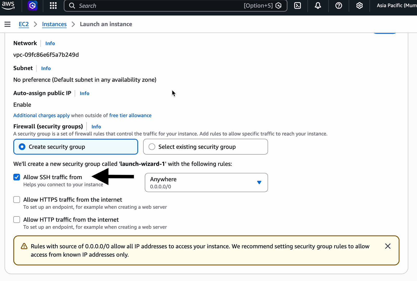Click the 'Launch an instance' breadcrumb text
This screenshot has height=281, width=417.
coord(106,24)
